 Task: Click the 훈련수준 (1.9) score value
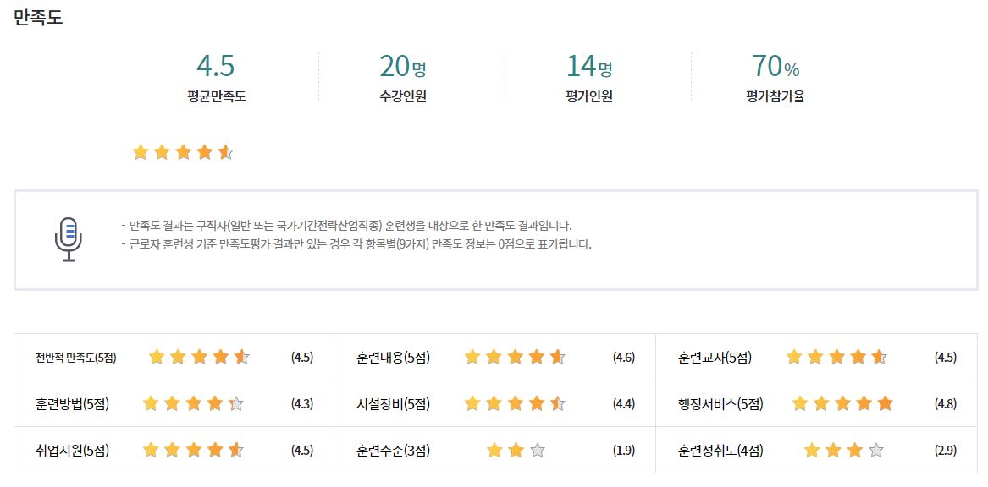pyautogui.click(x=624, y=451)
